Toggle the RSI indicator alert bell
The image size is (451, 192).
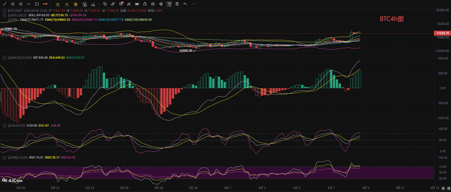(x=10, y=158)
